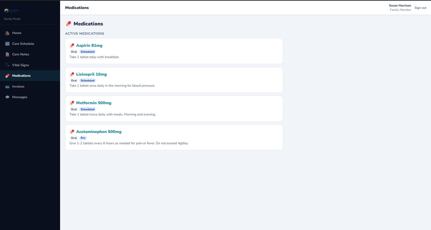Click the pill icon next to Aspirin 81mg
431x230 pixels.
point(72,46)
